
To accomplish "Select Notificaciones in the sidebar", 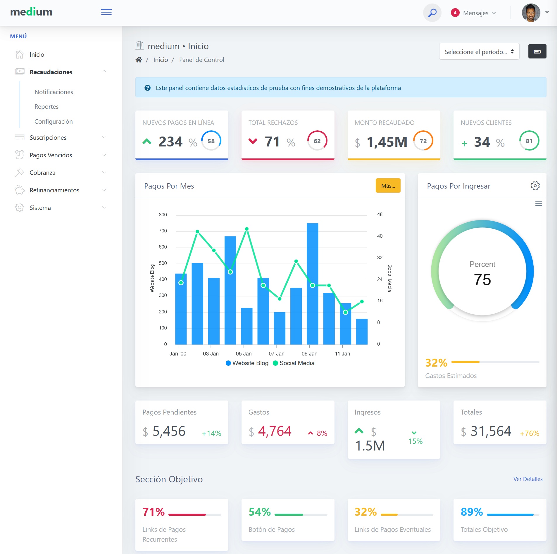I will (54, 92).
